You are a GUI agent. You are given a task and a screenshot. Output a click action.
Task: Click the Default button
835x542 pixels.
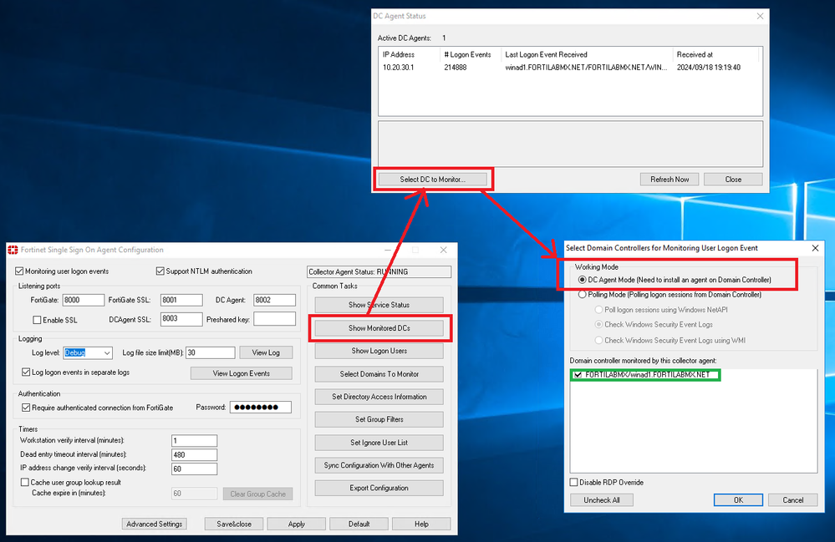pos(359,524)
